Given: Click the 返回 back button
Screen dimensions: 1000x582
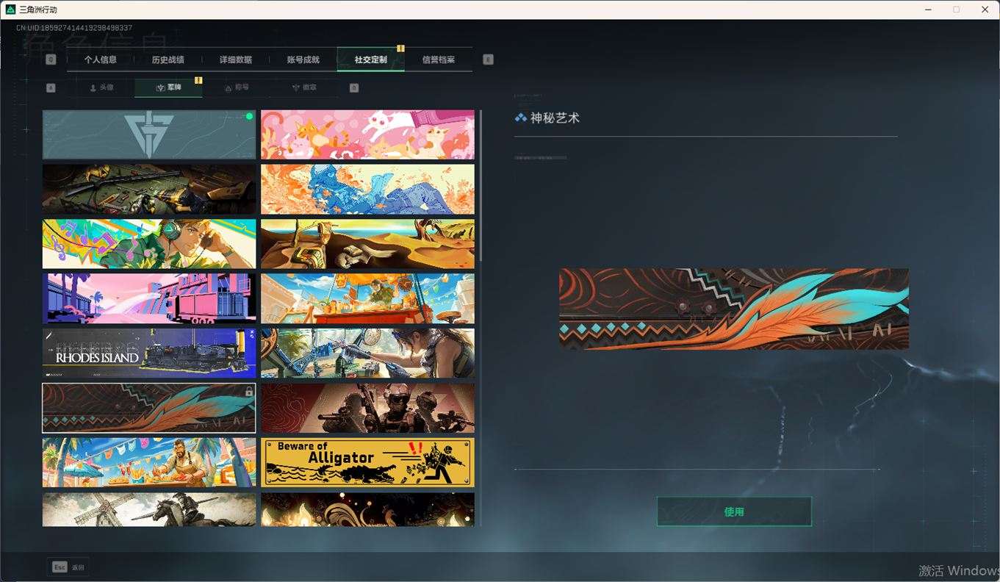Looking at the screenshot, I should click(x=78, y=567).
